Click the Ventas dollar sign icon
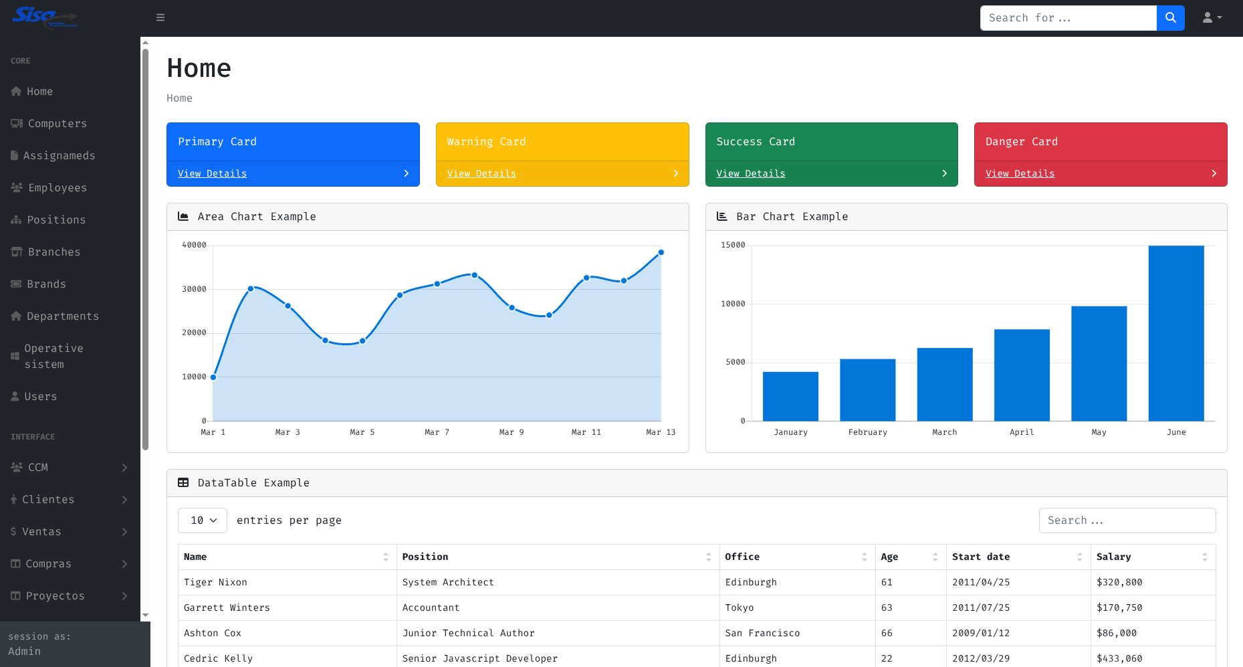 [x=13, y=532]
